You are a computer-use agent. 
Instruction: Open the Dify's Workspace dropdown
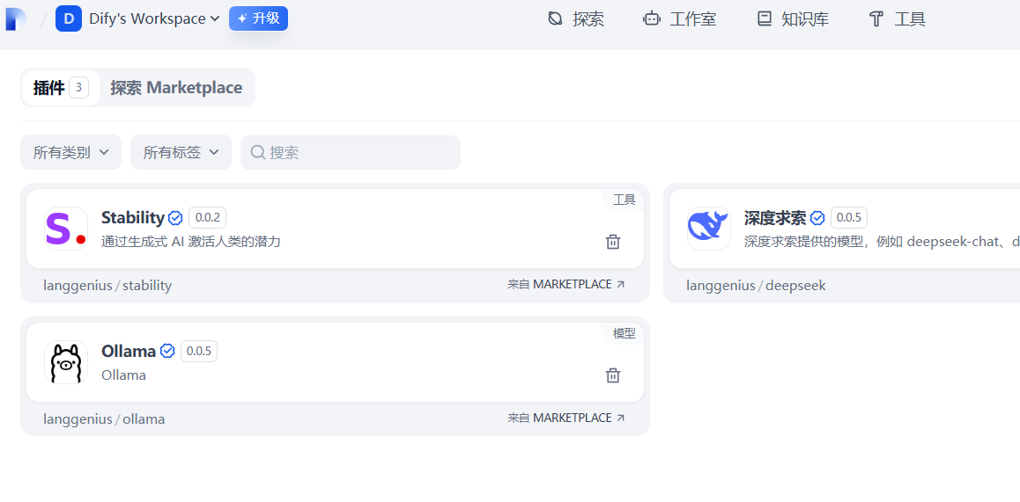154,18
